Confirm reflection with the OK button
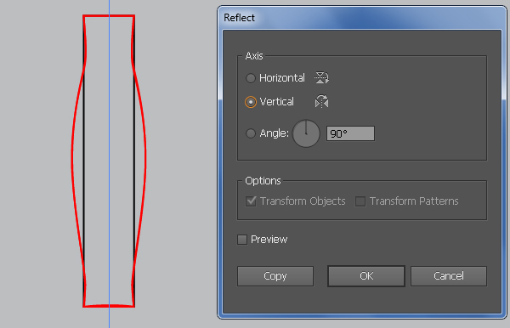The image size is (510, 328). [366, 276]
